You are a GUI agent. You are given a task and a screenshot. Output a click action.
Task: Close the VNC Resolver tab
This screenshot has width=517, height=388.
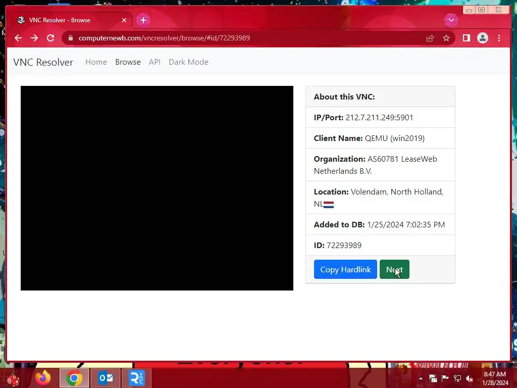click(124, 20)
